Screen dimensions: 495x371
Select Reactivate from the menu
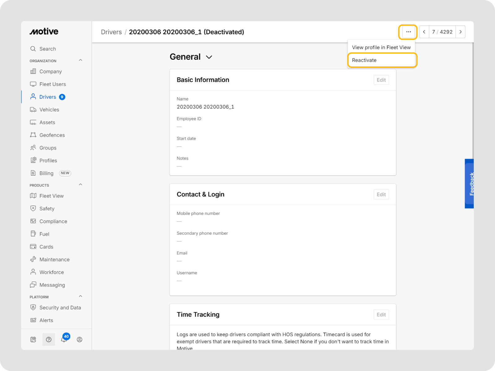coord(364,60)
